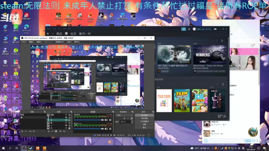
Task: Add a scene transition in OBS
Action: 124,118
